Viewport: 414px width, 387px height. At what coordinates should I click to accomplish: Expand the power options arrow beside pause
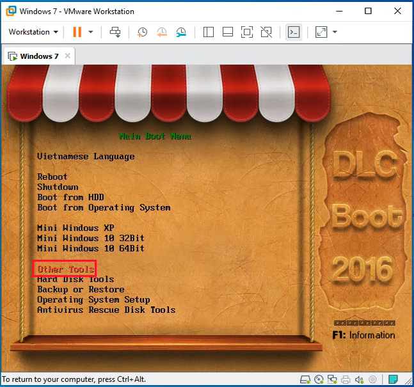point(91,32)
